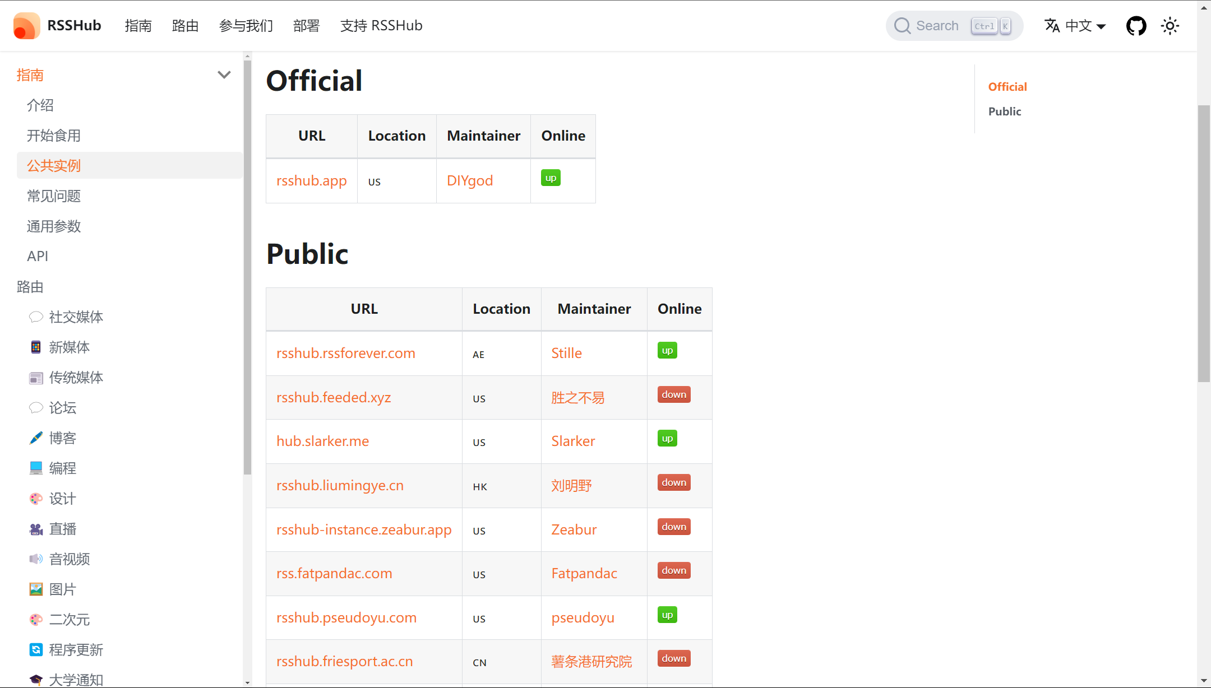Open 社交媒体 speech bubble icon

[36, 317]
